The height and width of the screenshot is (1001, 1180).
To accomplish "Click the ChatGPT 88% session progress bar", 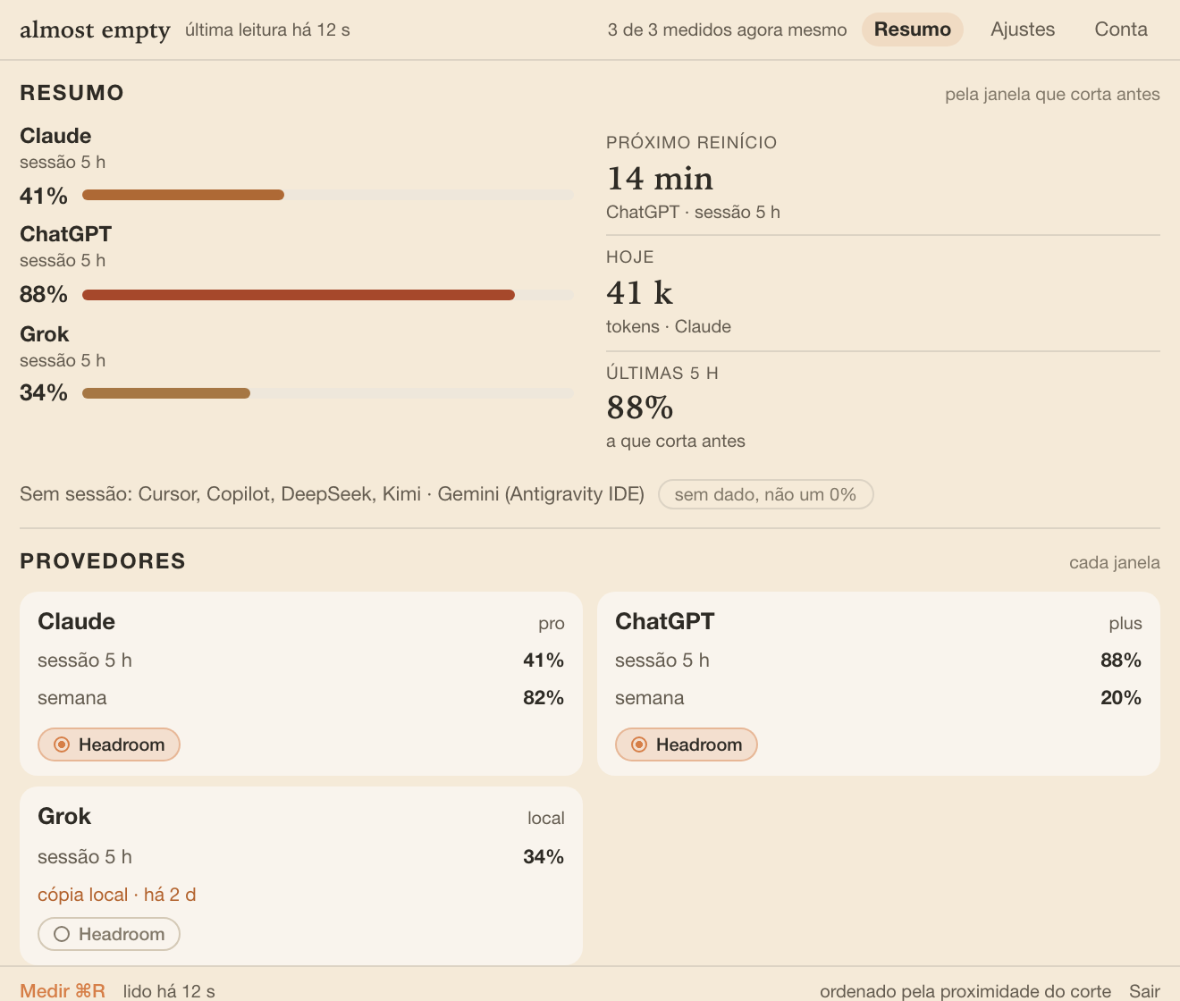I will coord(327,295).
